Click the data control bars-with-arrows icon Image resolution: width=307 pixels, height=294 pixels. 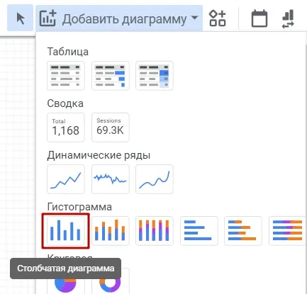(288, 19)
